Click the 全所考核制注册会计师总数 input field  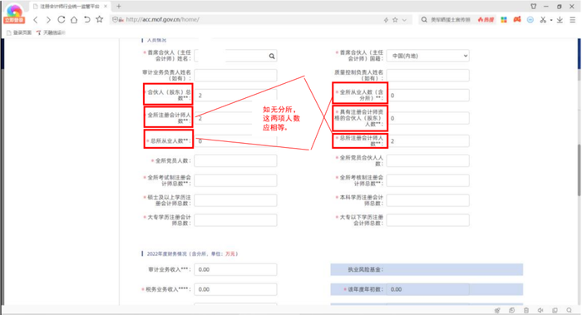click(428, 180)
